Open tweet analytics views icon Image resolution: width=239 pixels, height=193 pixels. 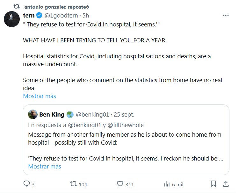point(167,184)
